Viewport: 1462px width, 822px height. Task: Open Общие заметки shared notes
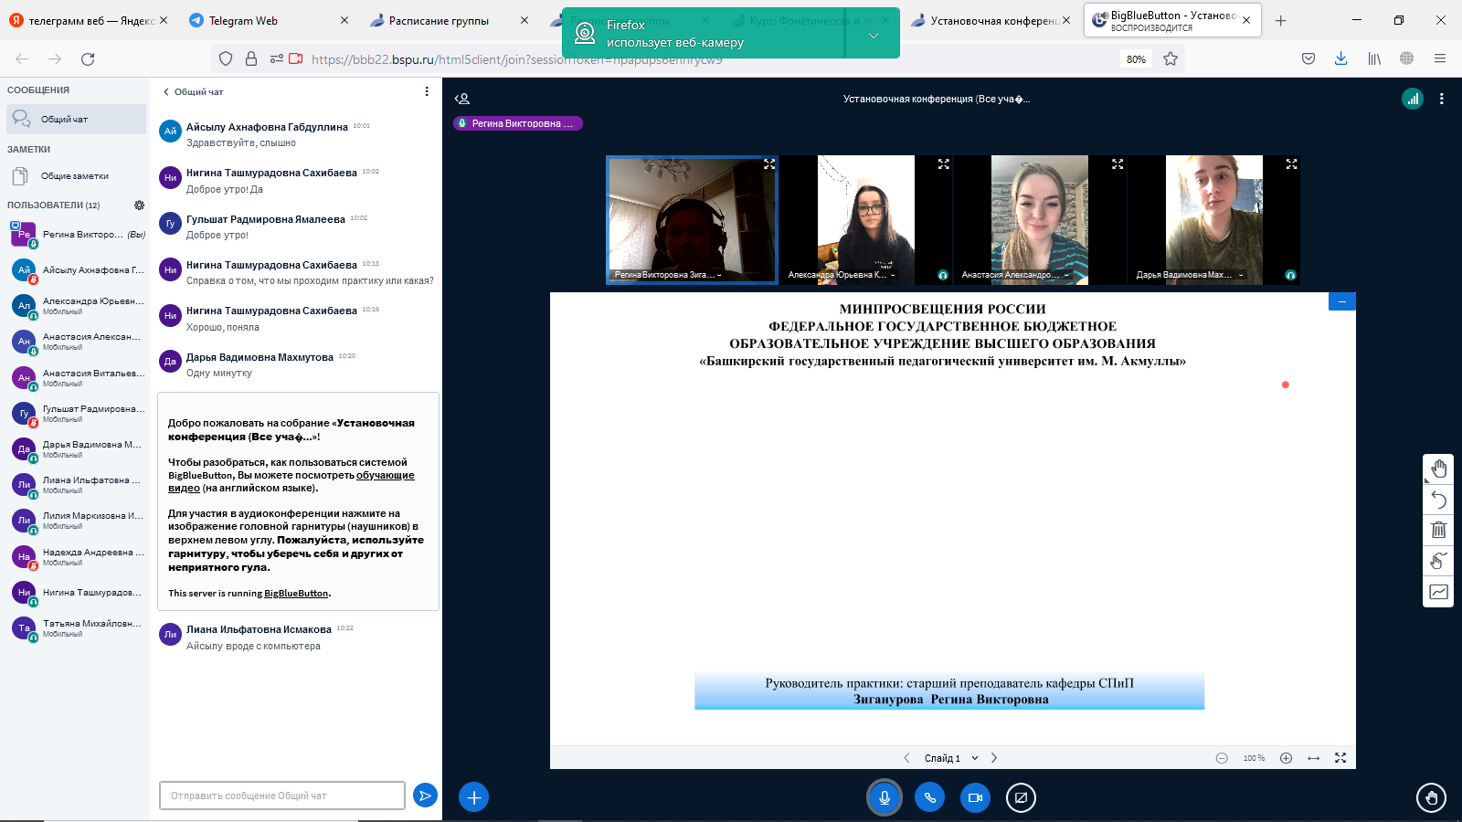tap(75, 176)
